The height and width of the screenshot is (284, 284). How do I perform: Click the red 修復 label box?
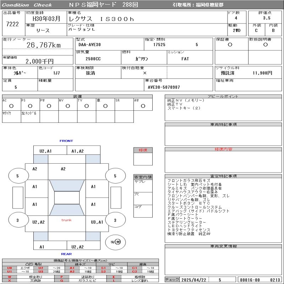(x=143, y=150)
